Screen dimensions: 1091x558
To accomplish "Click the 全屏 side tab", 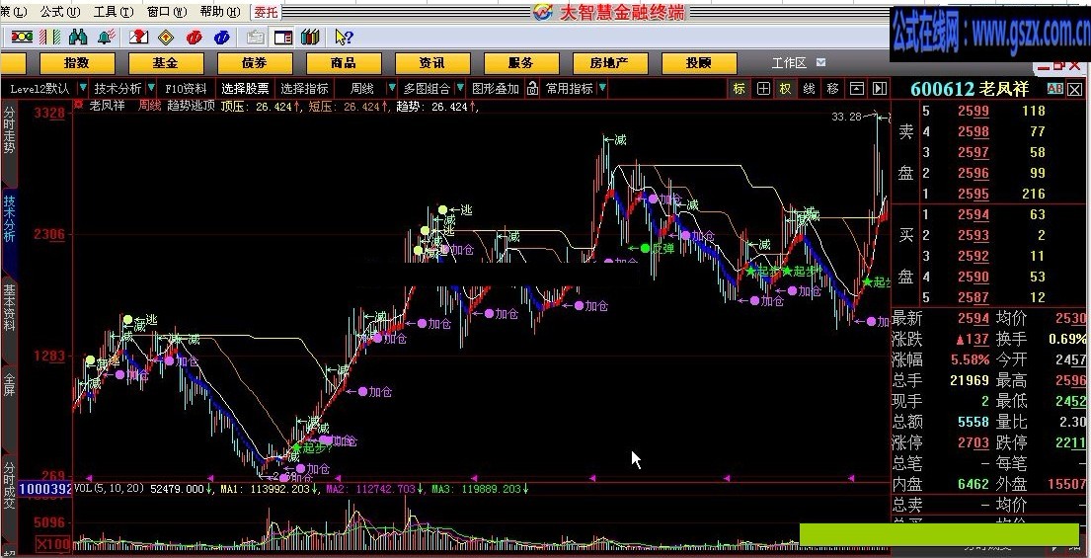I will click(9, 385).
